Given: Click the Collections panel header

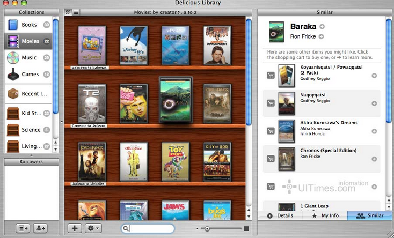Looking at the screenshot, I should pos(32,12).
